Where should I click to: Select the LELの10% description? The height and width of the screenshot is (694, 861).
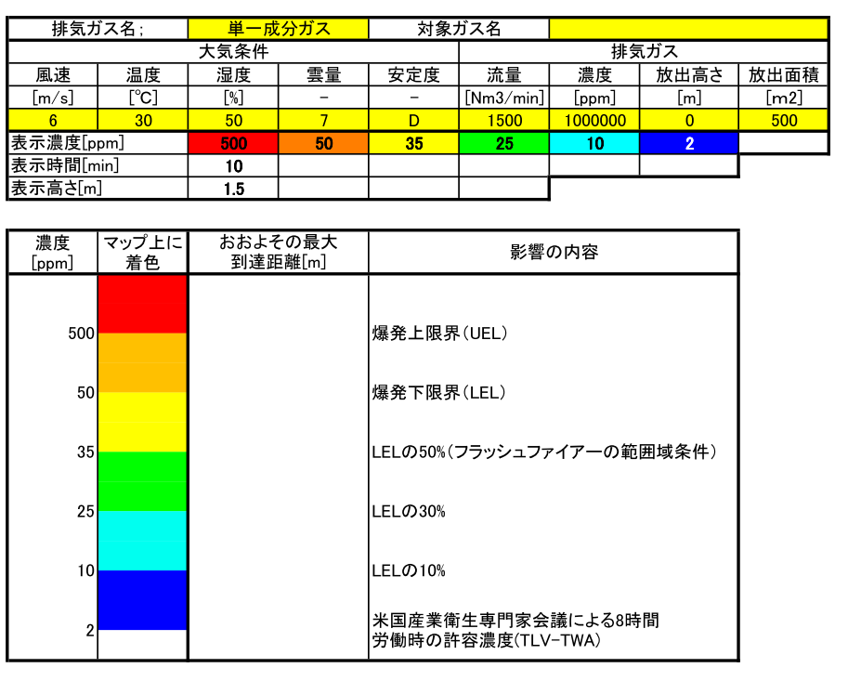coord(409,570)
